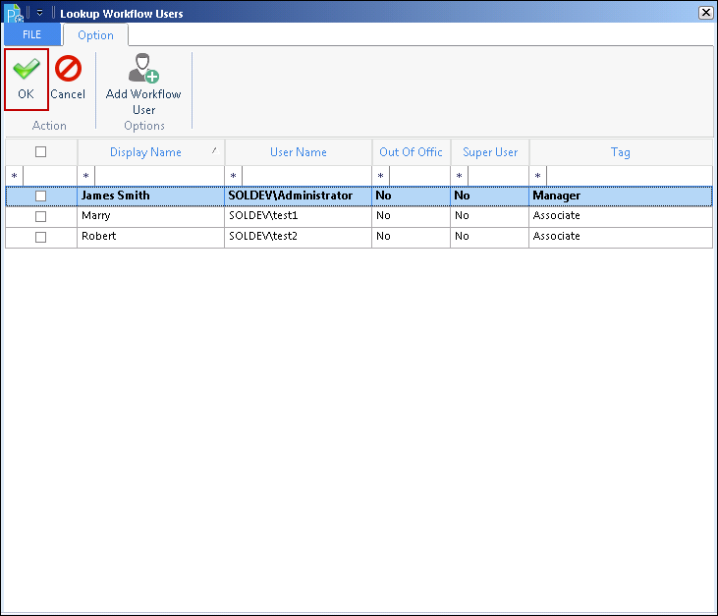Sort by Display Name column header
Image resolution: width=718 pixels, height=616 pixels.
coord(151,152)
